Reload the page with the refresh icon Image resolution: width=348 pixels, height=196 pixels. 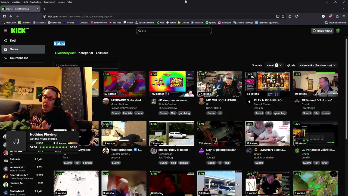coord(297,16)
